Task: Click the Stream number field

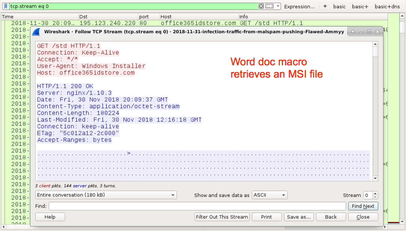Action: click(x=368, y=195)
